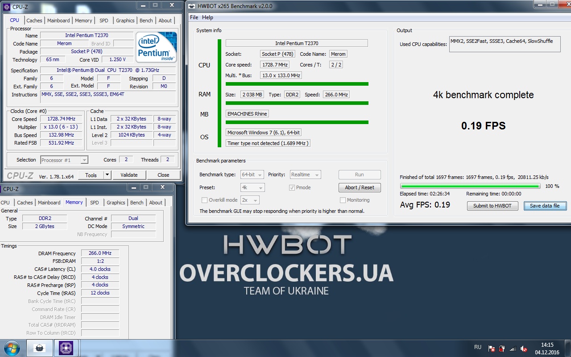Click the power status tray icon

(x=502, y=349)
